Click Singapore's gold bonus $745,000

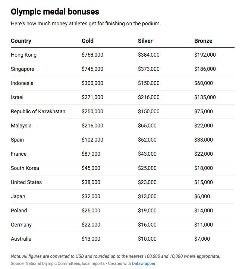92,69
